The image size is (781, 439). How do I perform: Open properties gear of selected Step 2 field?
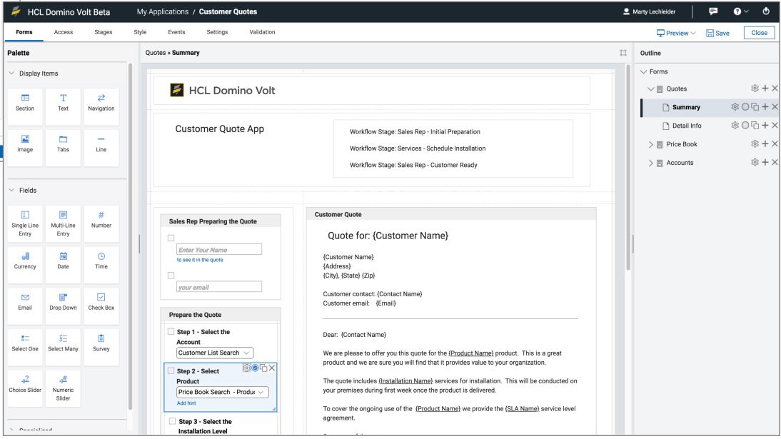coord(246,368)
